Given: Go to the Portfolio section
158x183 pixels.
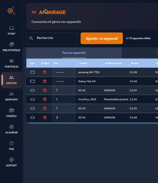Looking at the screenshot, I should 11,64.
